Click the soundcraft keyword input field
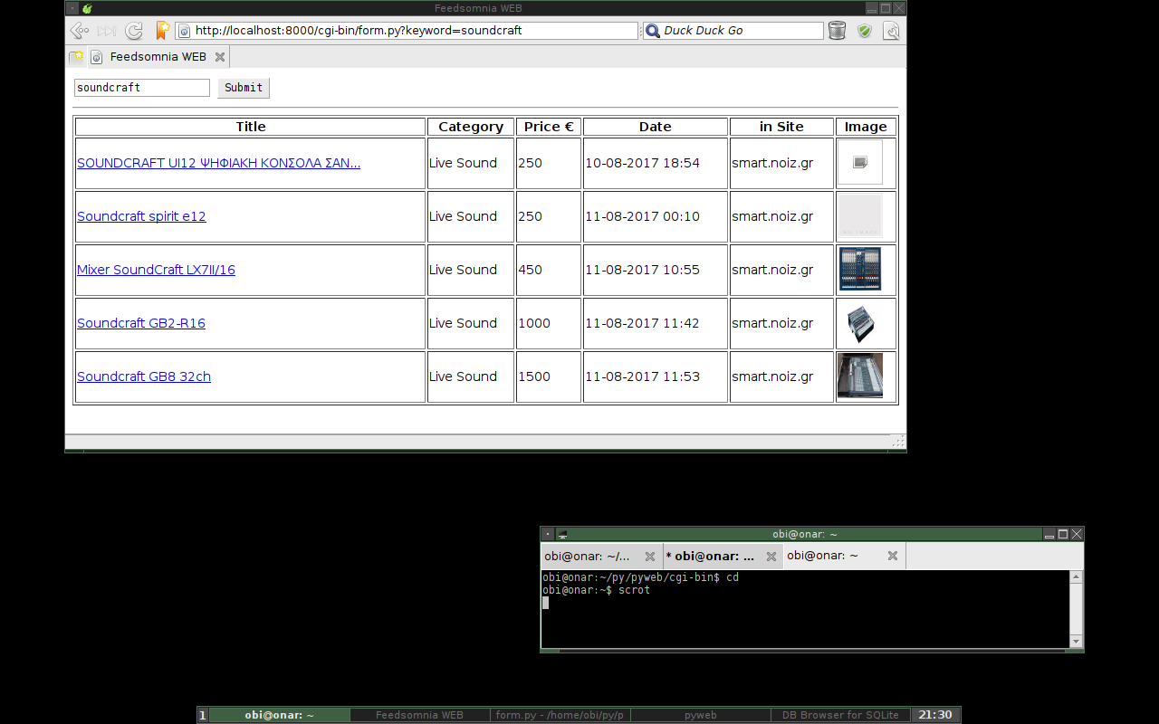The width and height of the screenshot is (1159, 724). pos(142,88)
